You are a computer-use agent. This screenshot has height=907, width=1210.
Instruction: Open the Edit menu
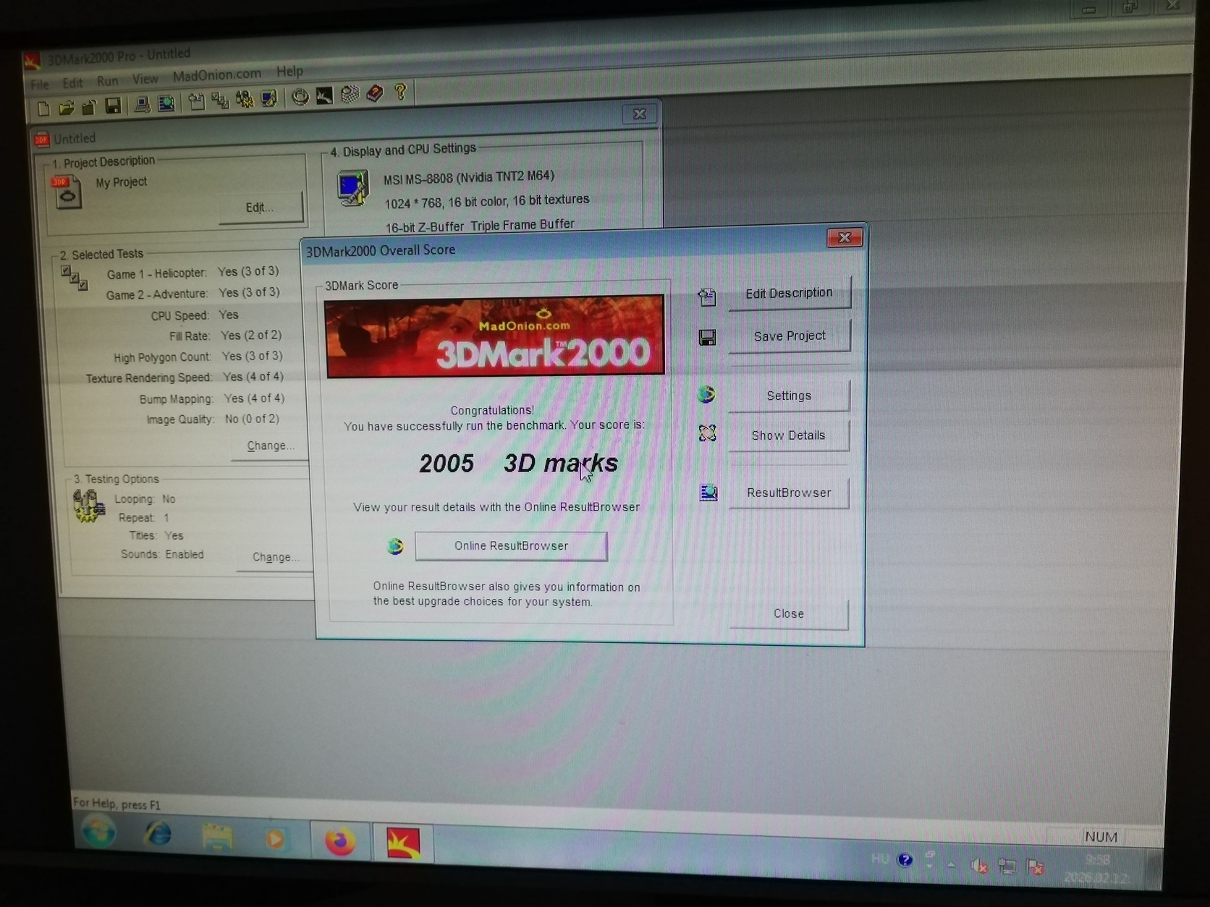[72, 82]
